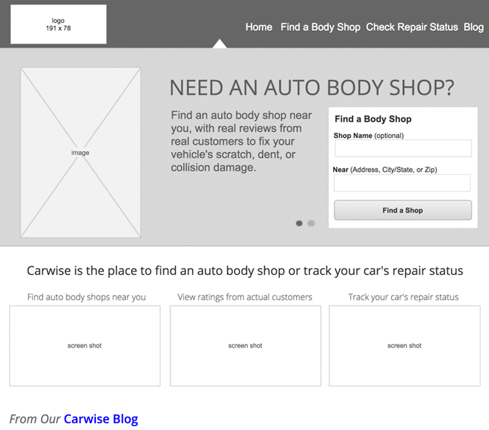Open screen shot under Find auto body shops
The height and width of the screenshot is (430, 489).
[85, 346]
